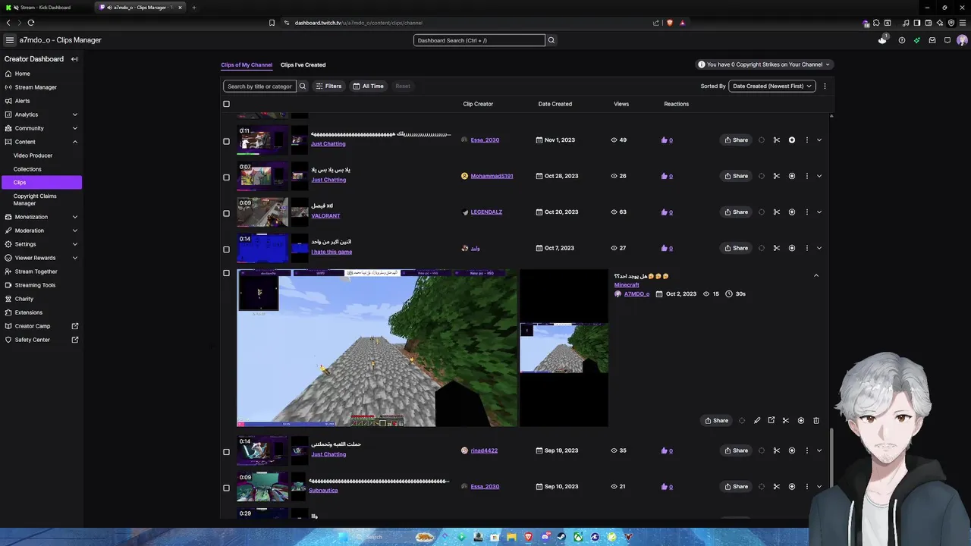This screenshot has height=546, width=971.
Task: Open the hamburger menu next to Clips Manager title
Action: click(9, 40)
